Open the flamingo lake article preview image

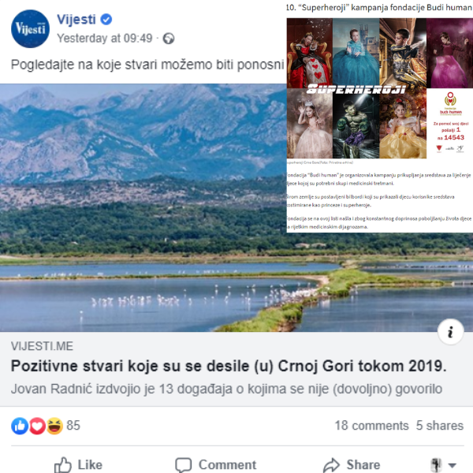[x=143, y=208]
